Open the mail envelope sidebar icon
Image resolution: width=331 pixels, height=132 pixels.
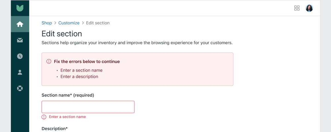pos(20,40)
